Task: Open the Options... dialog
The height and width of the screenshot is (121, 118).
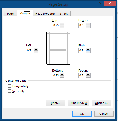Action: 102,103
